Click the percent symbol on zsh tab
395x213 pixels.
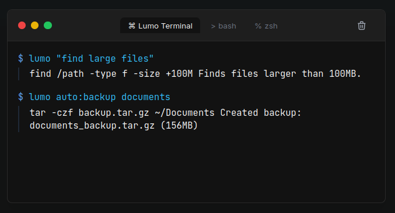[x=258, y=26]
